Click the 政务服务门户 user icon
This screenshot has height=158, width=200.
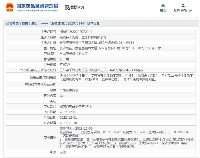[183, 6]
